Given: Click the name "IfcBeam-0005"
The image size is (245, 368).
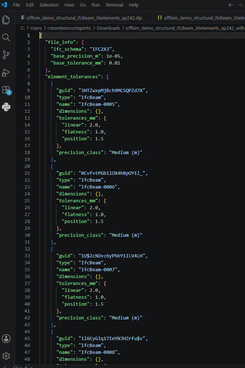Looking at the screenshot, I should [x=98, y=104].
